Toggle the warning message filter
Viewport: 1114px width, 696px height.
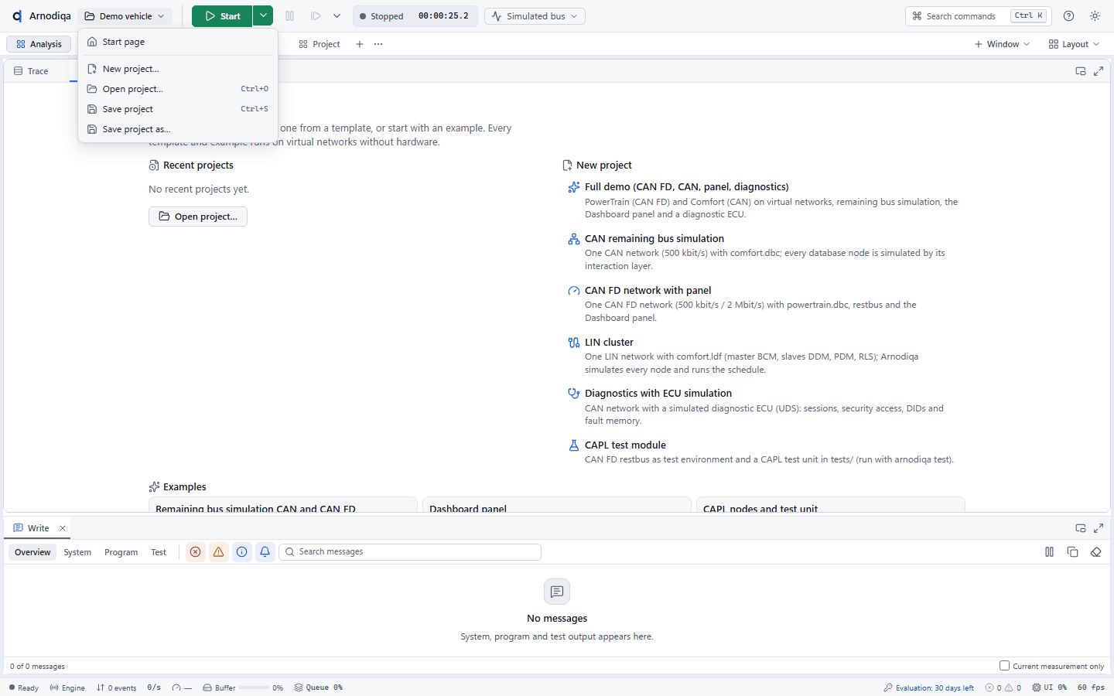tap(219, 552)
